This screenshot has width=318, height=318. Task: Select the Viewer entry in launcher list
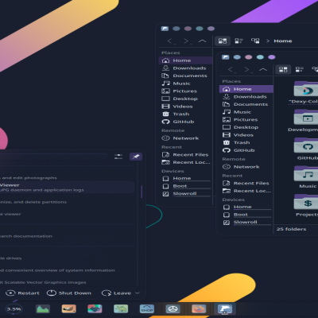[67, 188]
